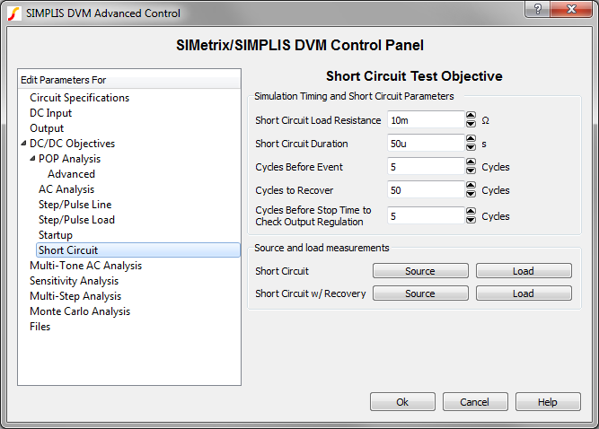
Task: Increase Short Circuit Load Resistance with up arrow
Action: (x=471, y=116)
